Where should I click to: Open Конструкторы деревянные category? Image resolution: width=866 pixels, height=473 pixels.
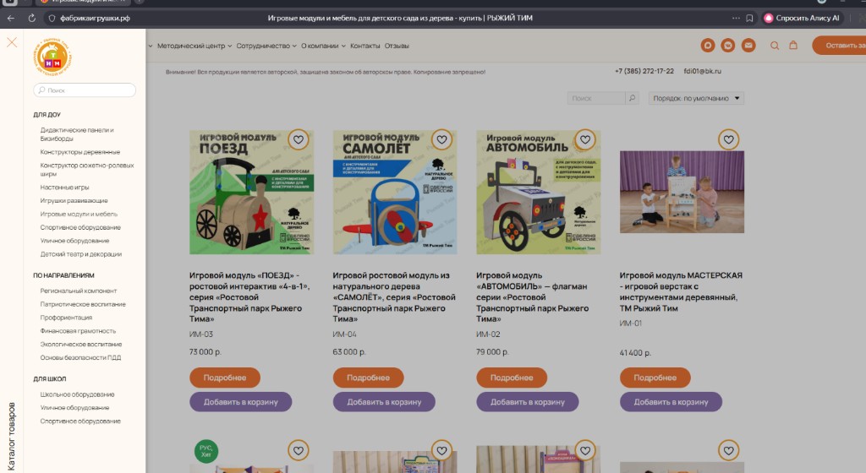coord(80,152)
